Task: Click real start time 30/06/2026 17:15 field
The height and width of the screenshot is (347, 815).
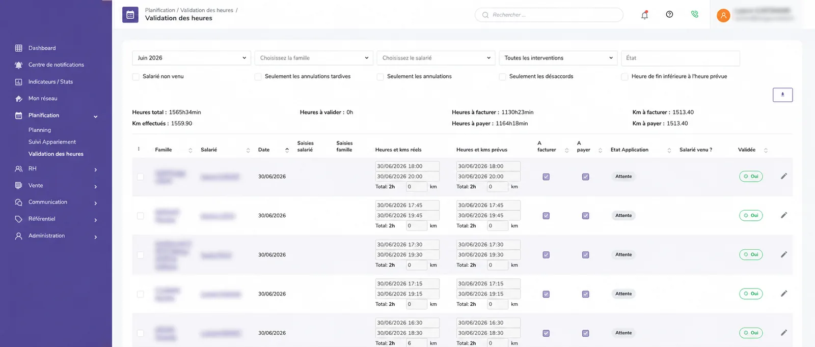Action: pyautogui.click(x=406, y=283)
